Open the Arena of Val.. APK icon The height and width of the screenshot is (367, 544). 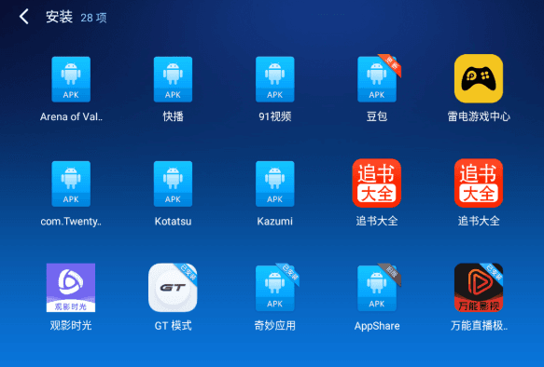tap(71, 79)
